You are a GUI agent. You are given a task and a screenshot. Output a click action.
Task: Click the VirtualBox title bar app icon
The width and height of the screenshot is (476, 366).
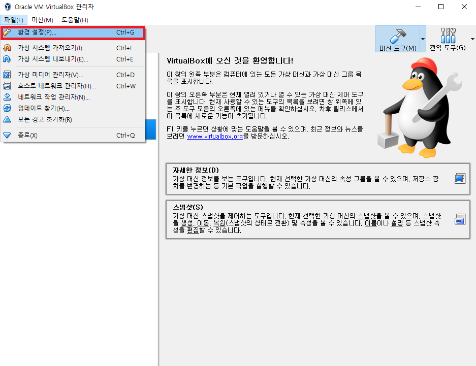click(8, 7)
